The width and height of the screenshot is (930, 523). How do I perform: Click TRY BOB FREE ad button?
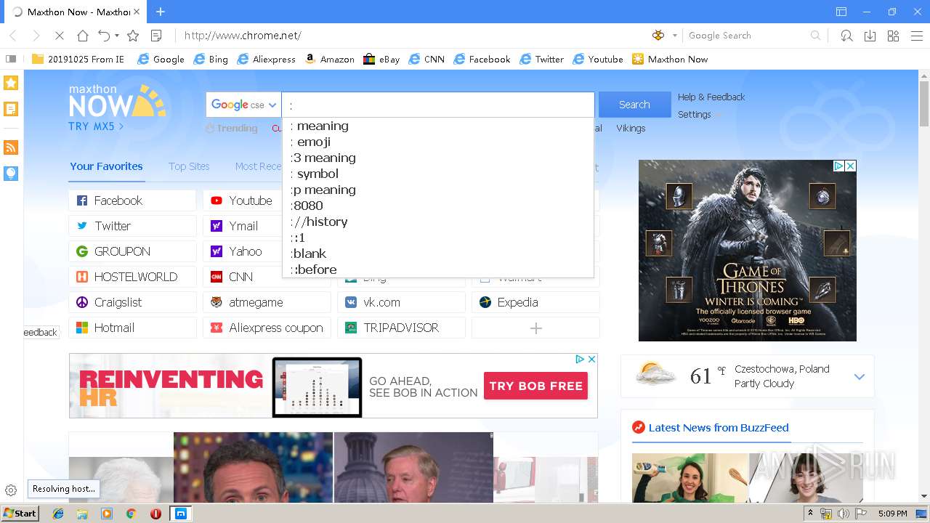coord(535,386)
